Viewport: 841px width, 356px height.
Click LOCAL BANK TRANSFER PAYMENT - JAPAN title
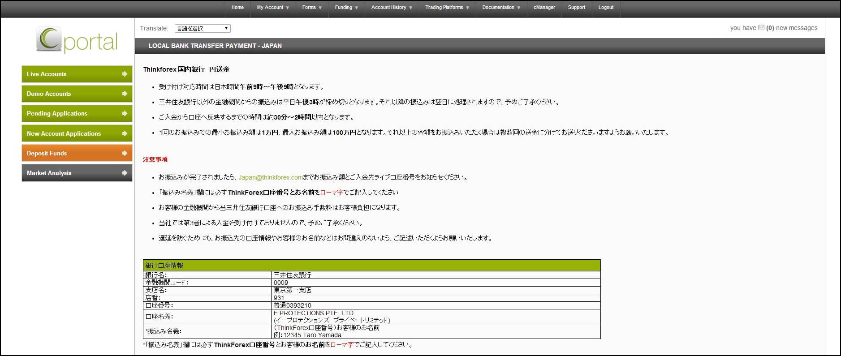point(215,46)
